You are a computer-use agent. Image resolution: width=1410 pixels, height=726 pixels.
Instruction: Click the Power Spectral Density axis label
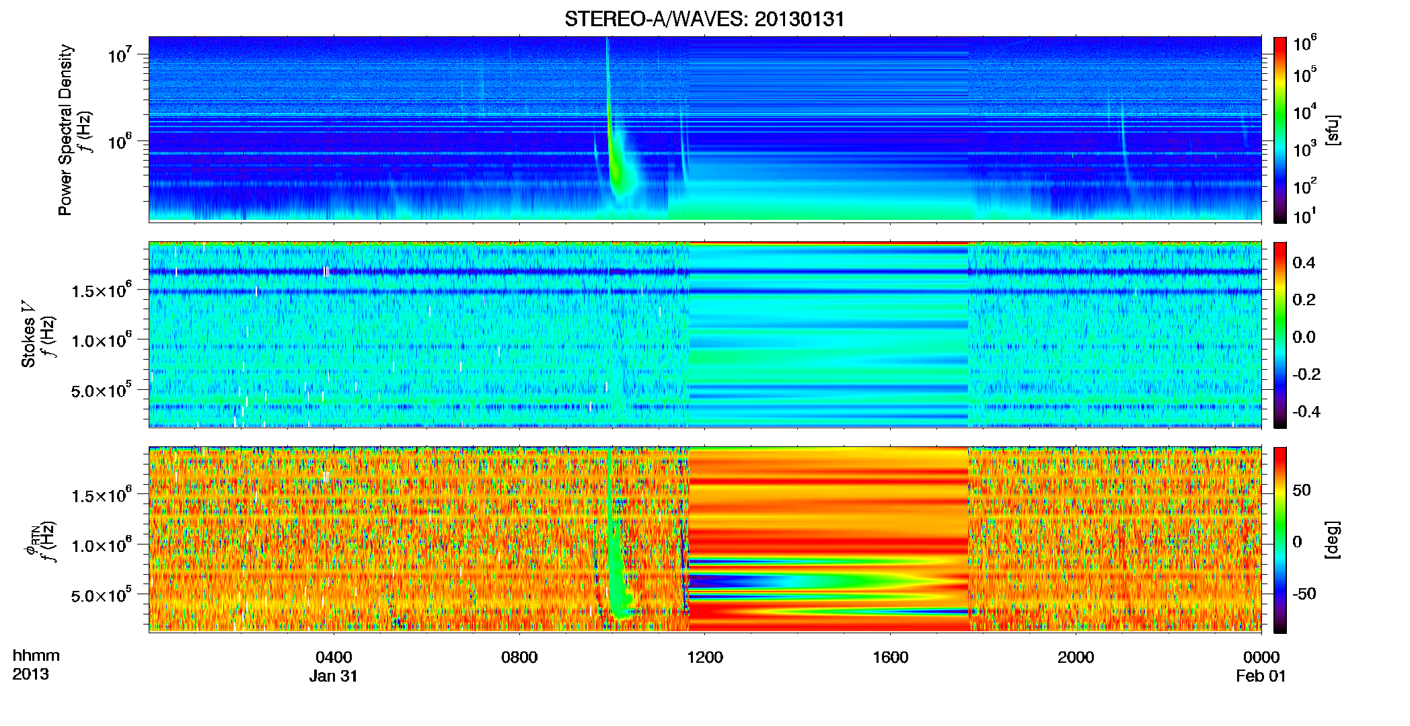tap(65, 130)
